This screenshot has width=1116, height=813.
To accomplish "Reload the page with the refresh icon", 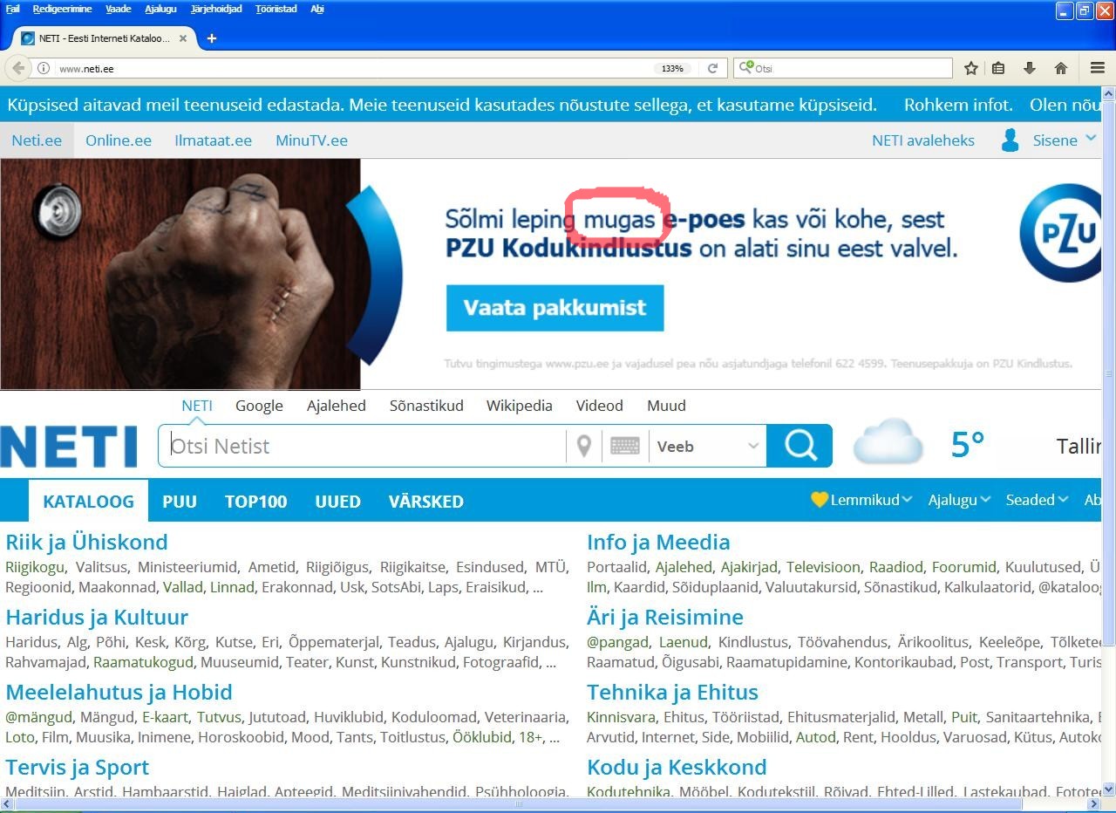I will tap(712, 68).
